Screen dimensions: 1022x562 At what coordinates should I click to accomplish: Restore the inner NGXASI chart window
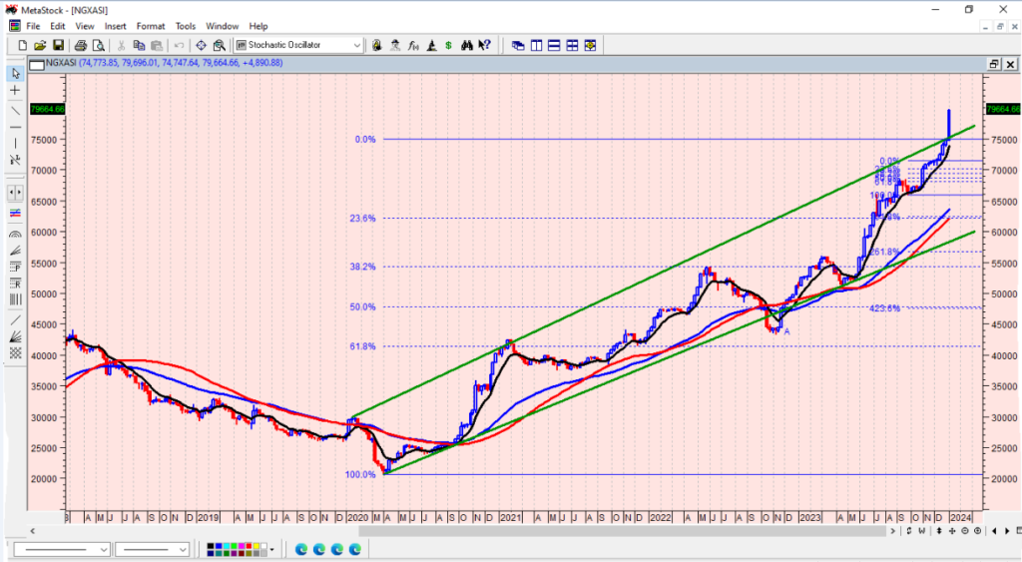coord(993,64)
